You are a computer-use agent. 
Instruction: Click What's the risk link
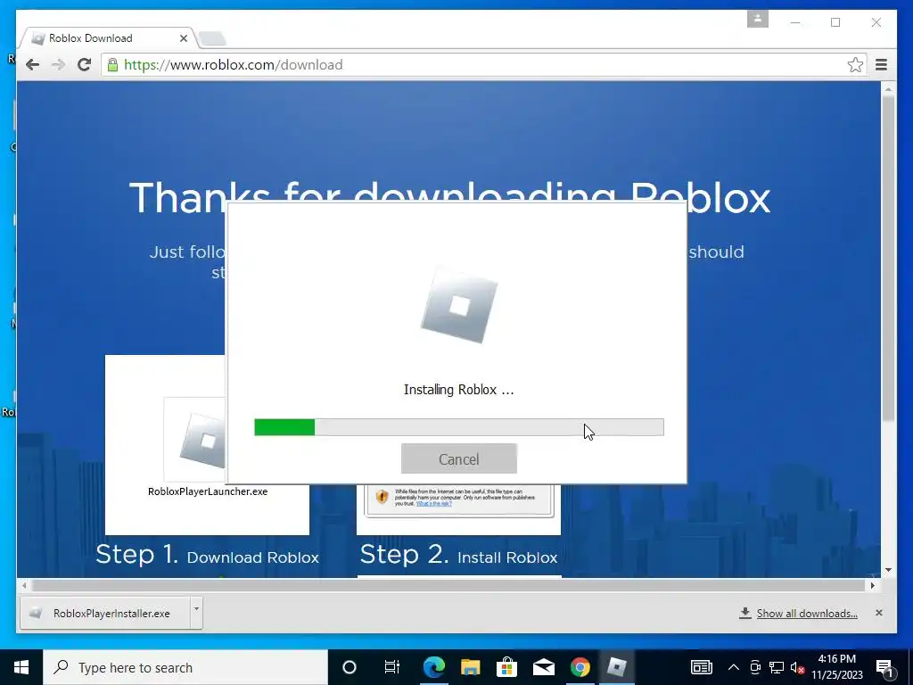click(434, 503)
